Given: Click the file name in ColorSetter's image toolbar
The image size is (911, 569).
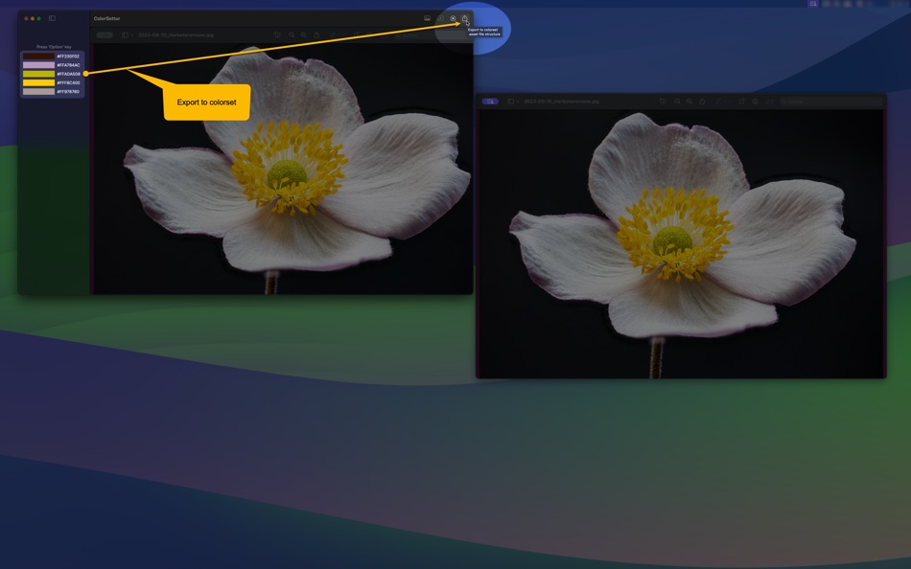Looking at the screenshot, I should (176, 34).
